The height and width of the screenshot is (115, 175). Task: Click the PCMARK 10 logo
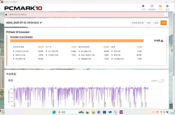(x=23, y=8)
